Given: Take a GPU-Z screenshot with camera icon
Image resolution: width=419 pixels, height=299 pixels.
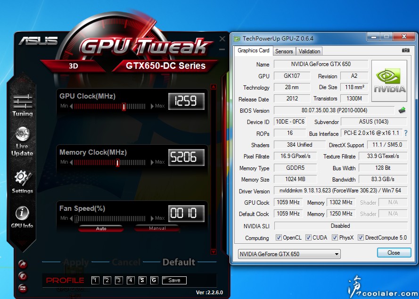Looking at the screenshot, I should (405, 50).
